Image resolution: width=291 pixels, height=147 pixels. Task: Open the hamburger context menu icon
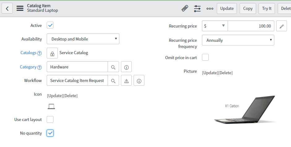(20, 8)
